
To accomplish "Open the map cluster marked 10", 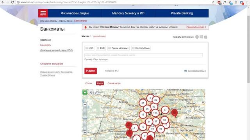I will tap(143, 127).
